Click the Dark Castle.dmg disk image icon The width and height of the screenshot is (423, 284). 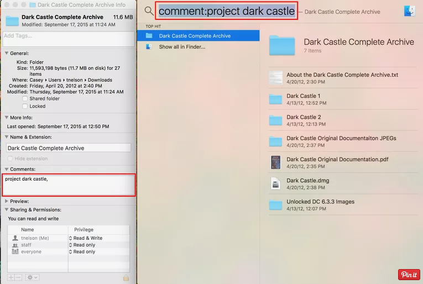pyautogui.click(x=275, y=183)
